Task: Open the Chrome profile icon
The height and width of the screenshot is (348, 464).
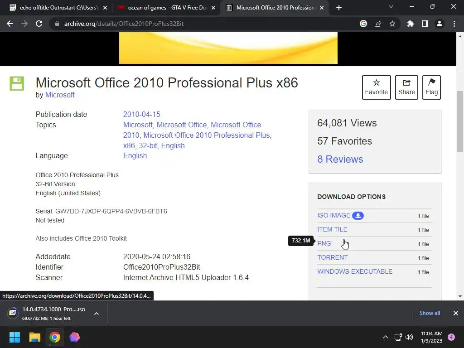Action: (440, 24)
